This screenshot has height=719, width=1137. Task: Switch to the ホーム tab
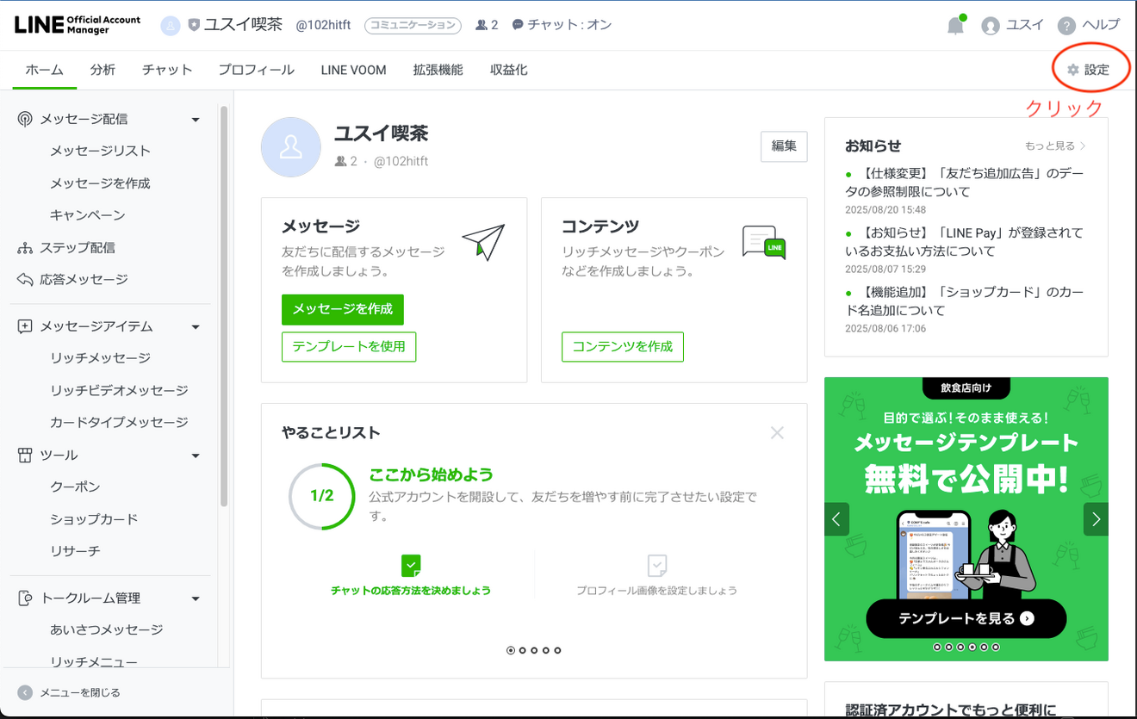[44, 70]
